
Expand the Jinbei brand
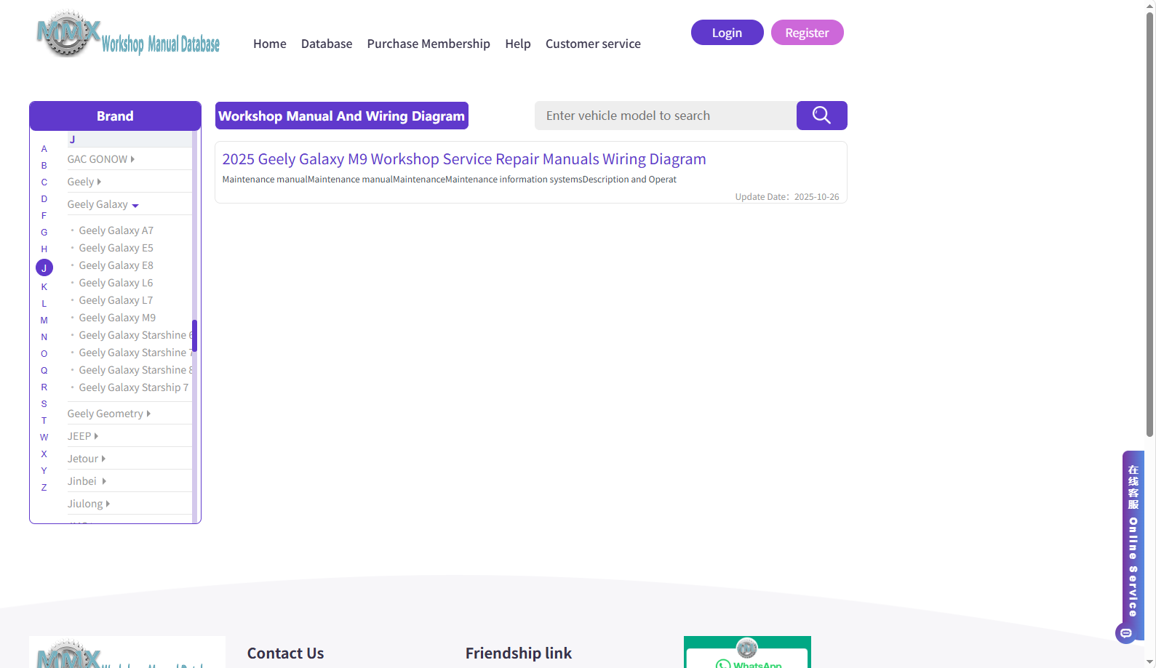(87, 481)
